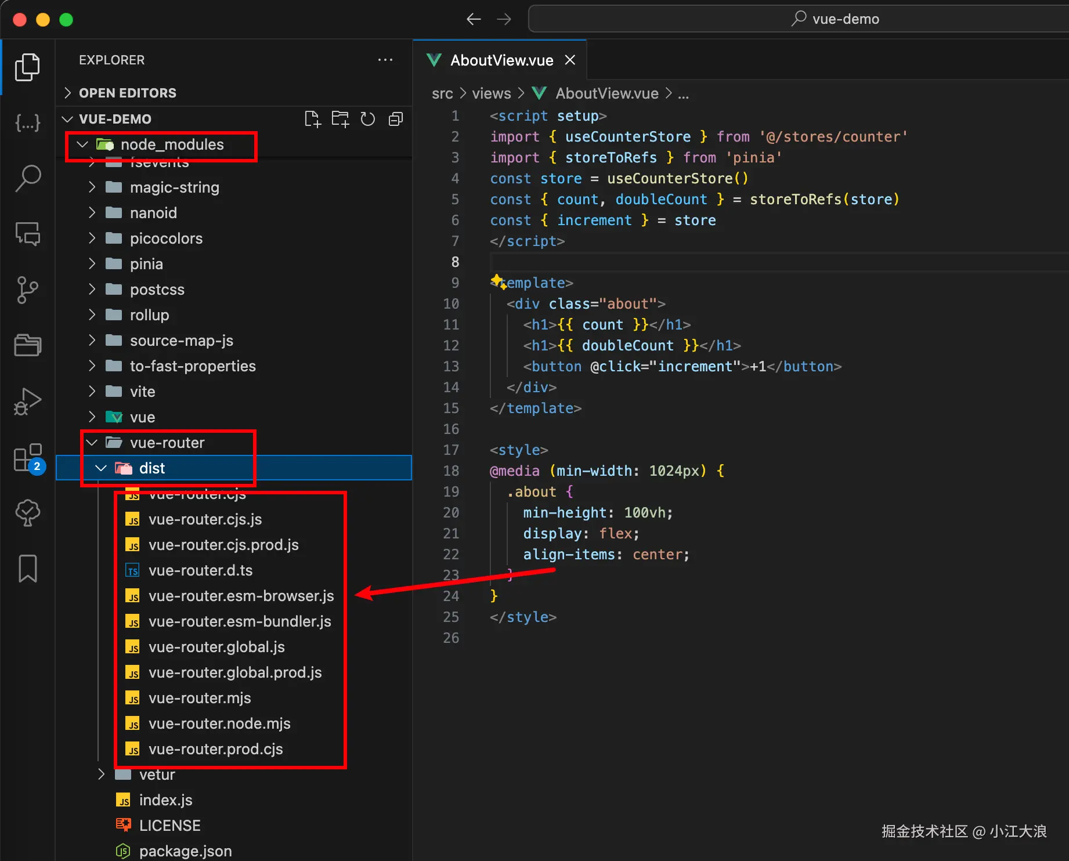Open Extensions view with update badge
The image size is (1069, 861).
[28, 458]
